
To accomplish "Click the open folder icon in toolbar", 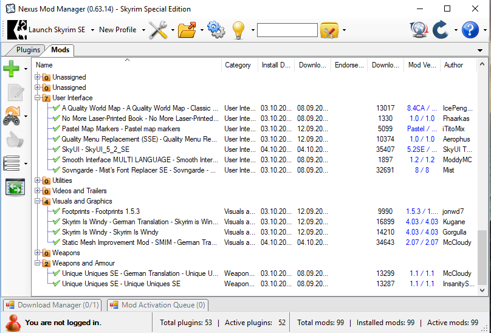I will click(x=188, y=30).
